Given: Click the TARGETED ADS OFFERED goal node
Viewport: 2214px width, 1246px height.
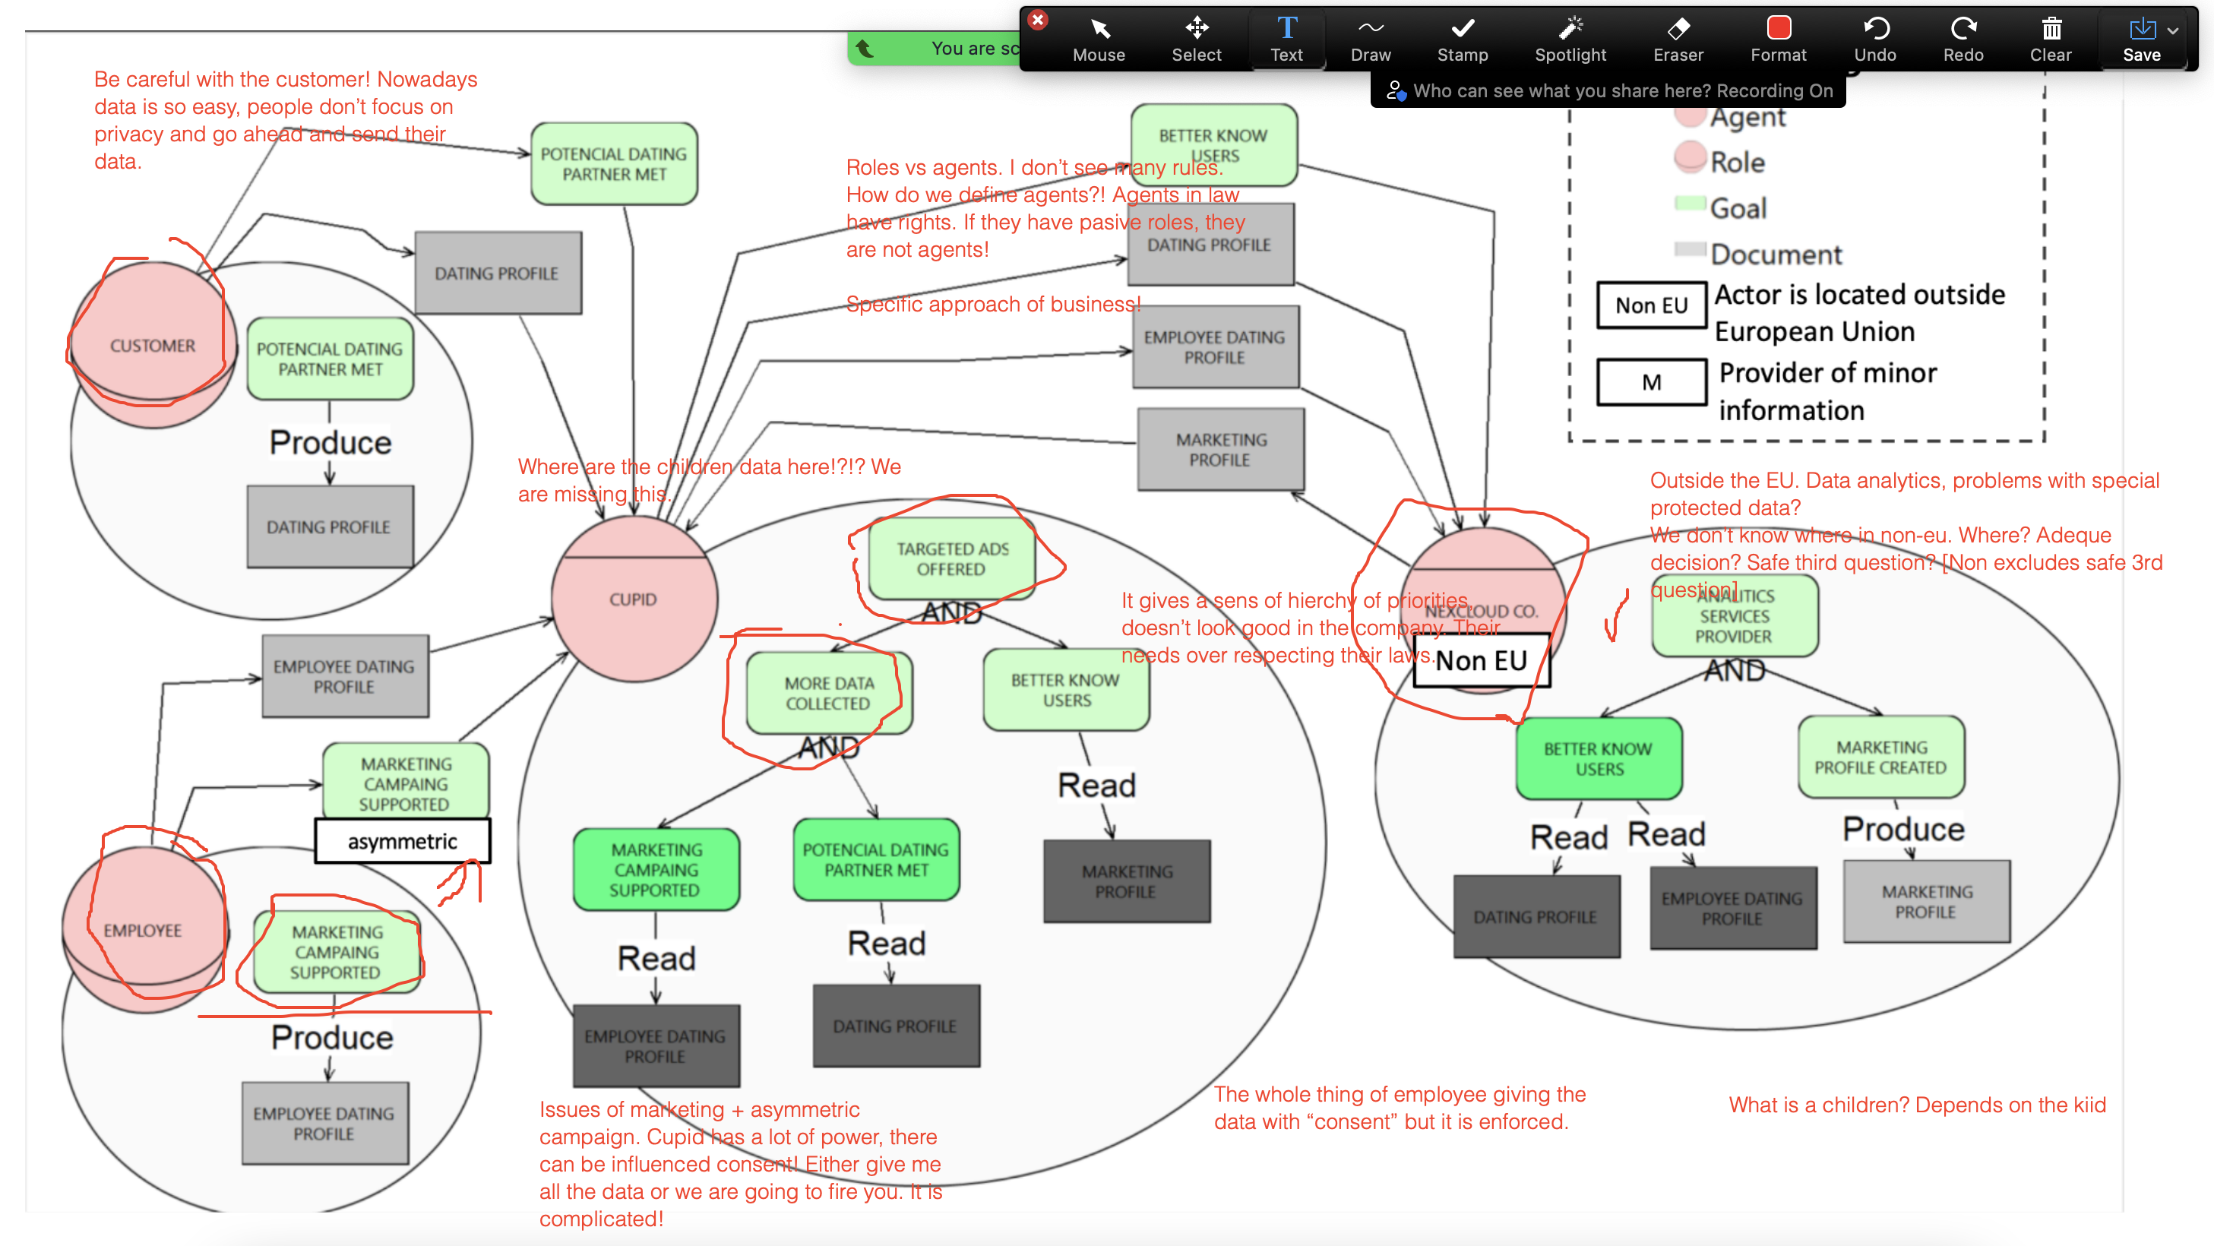Looking at the screenshot, I should [950, 559].
